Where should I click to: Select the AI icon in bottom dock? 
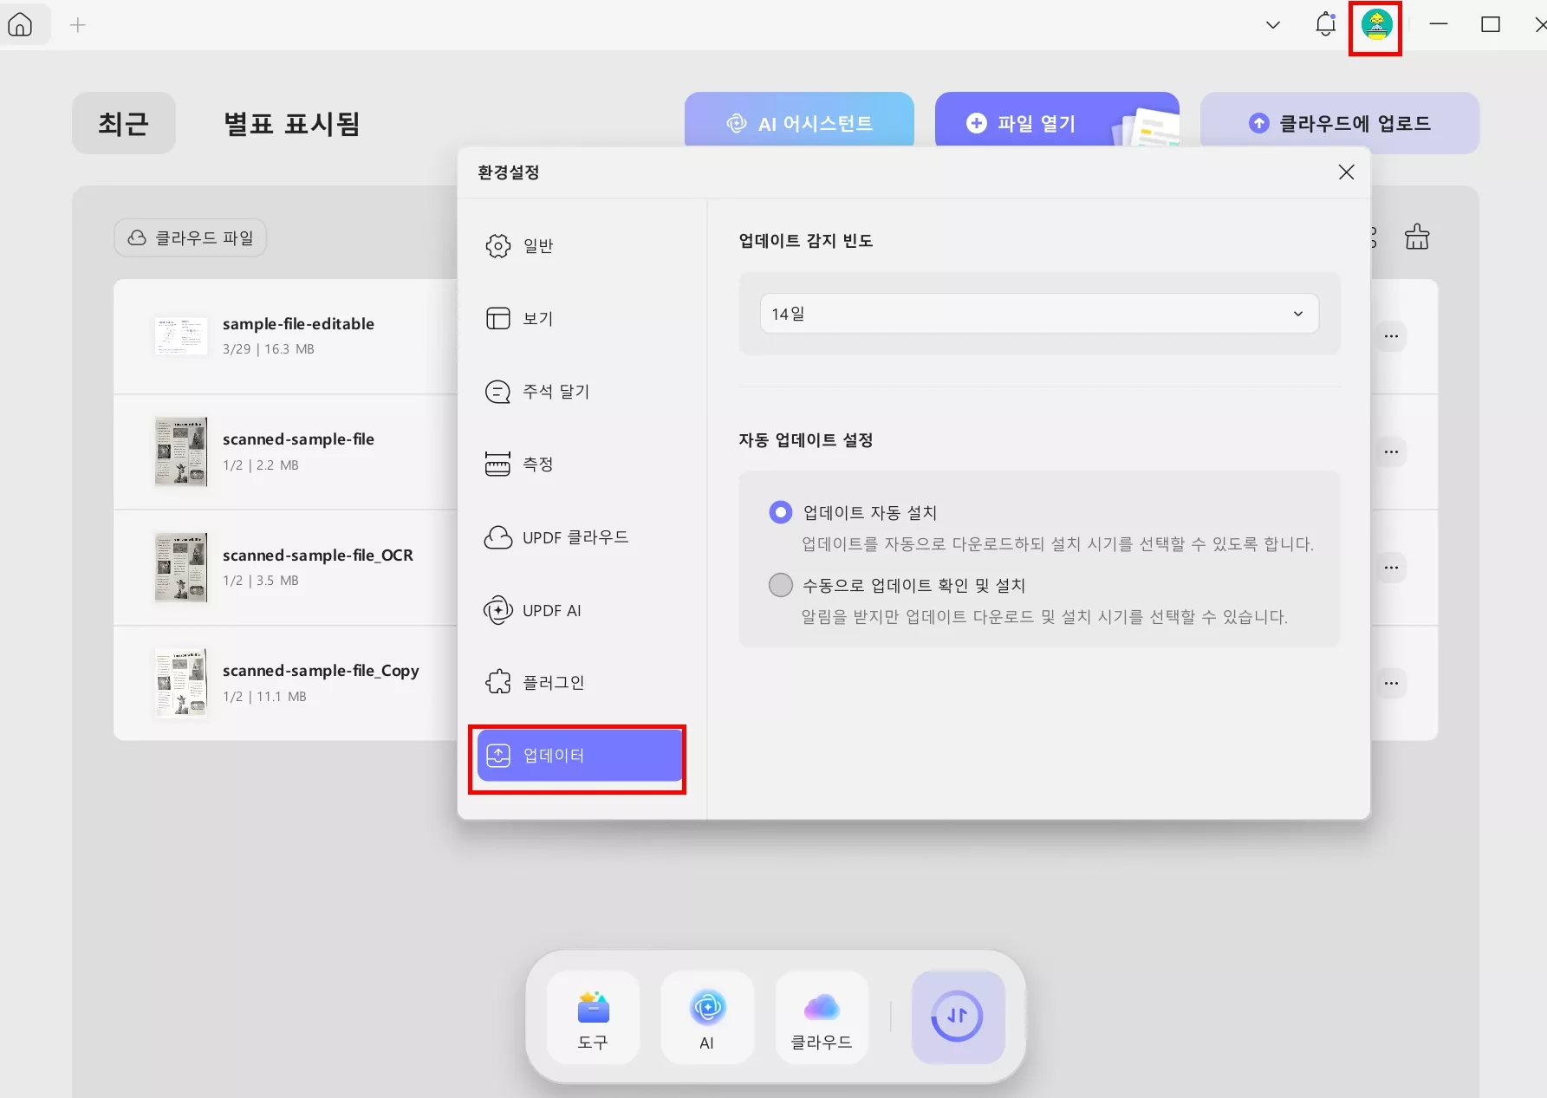[x=707, y=1017]
